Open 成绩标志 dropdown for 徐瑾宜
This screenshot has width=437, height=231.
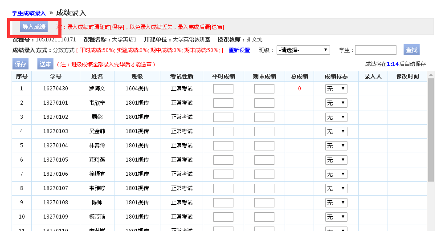tap(336, 174)
